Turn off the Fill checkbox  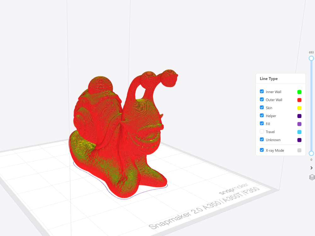262,124
